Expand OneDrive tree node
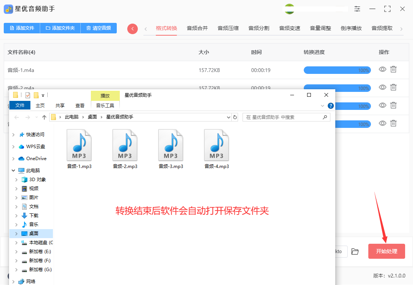The width and height of the screenshot is (413, 285). (13, 159)
